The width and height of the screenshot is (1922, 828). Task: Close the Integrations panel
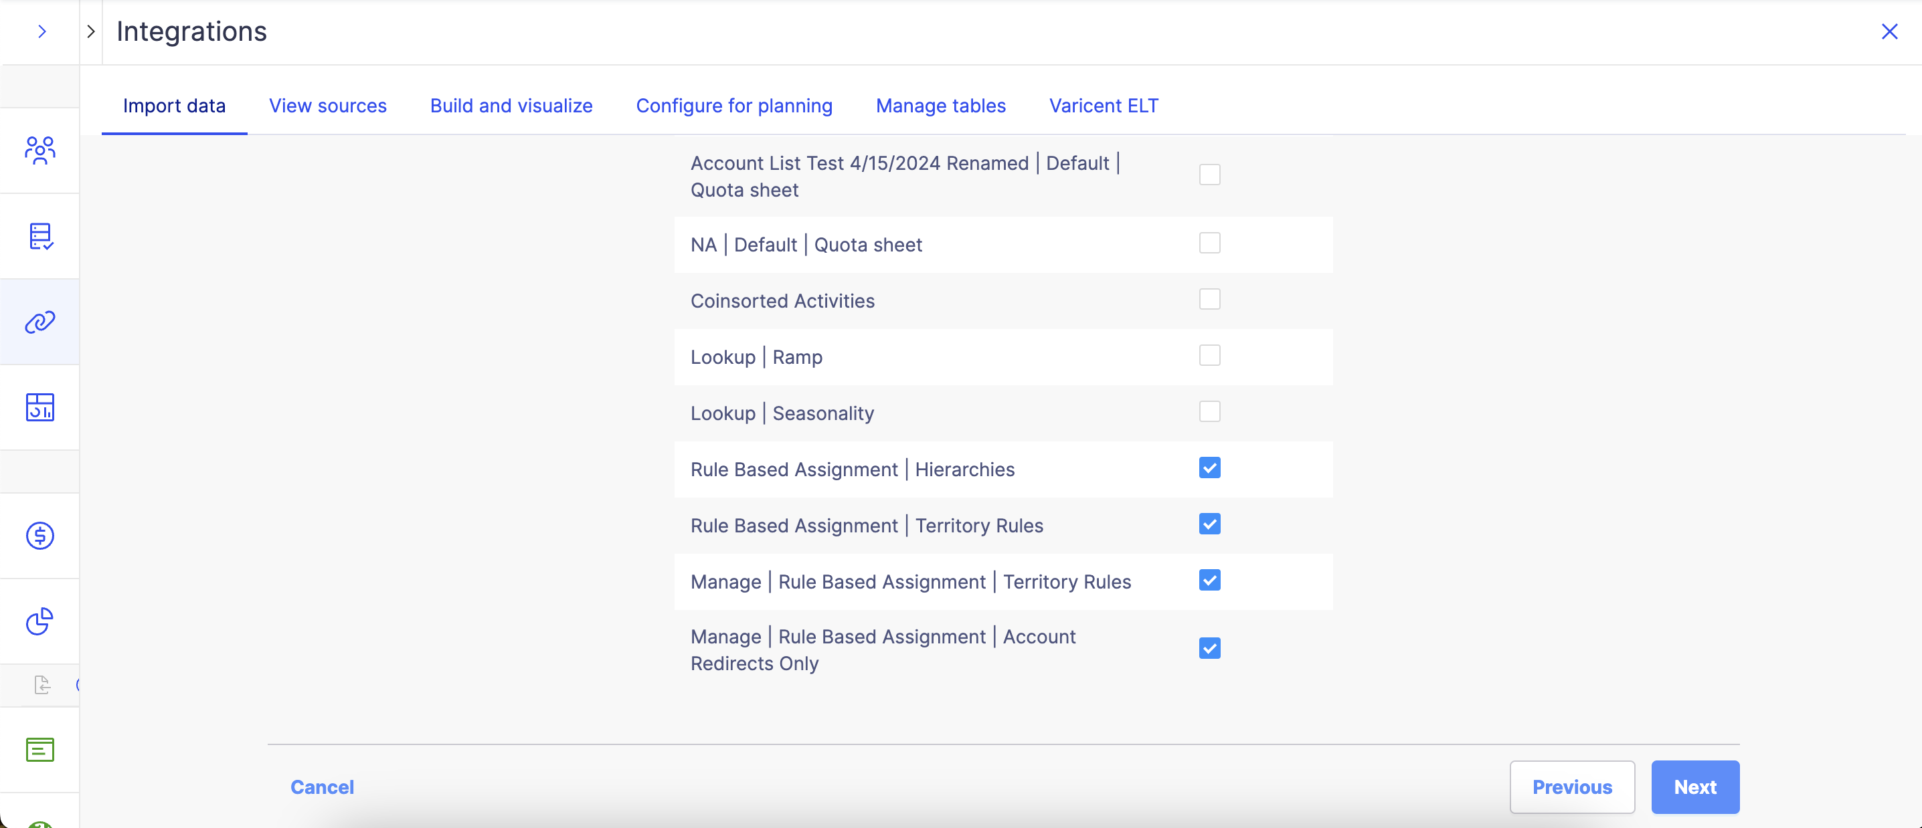(1889, 31)
